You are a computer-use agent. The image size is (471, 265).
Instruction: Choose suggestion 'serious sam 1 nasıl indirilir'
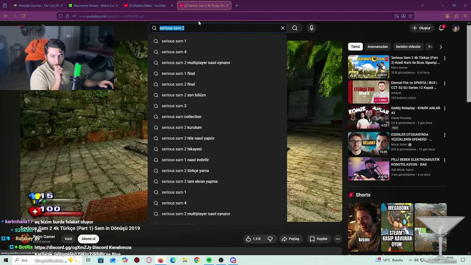coord(217,160)
